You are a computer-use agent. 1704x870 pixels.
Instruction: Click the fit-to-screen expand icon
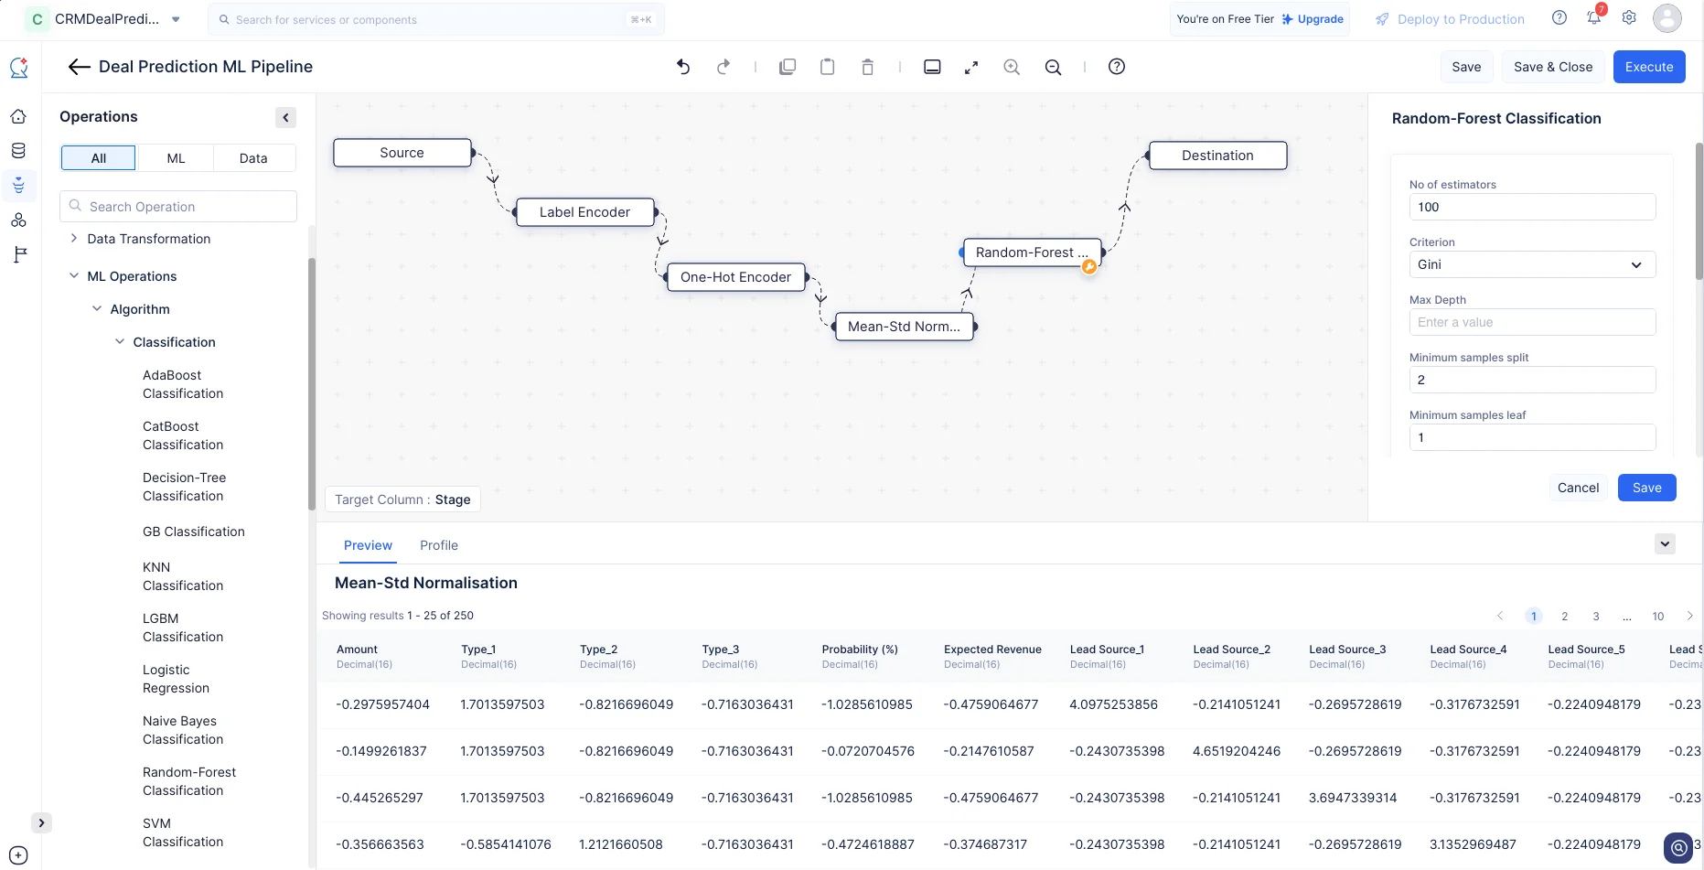pos(971,67)
